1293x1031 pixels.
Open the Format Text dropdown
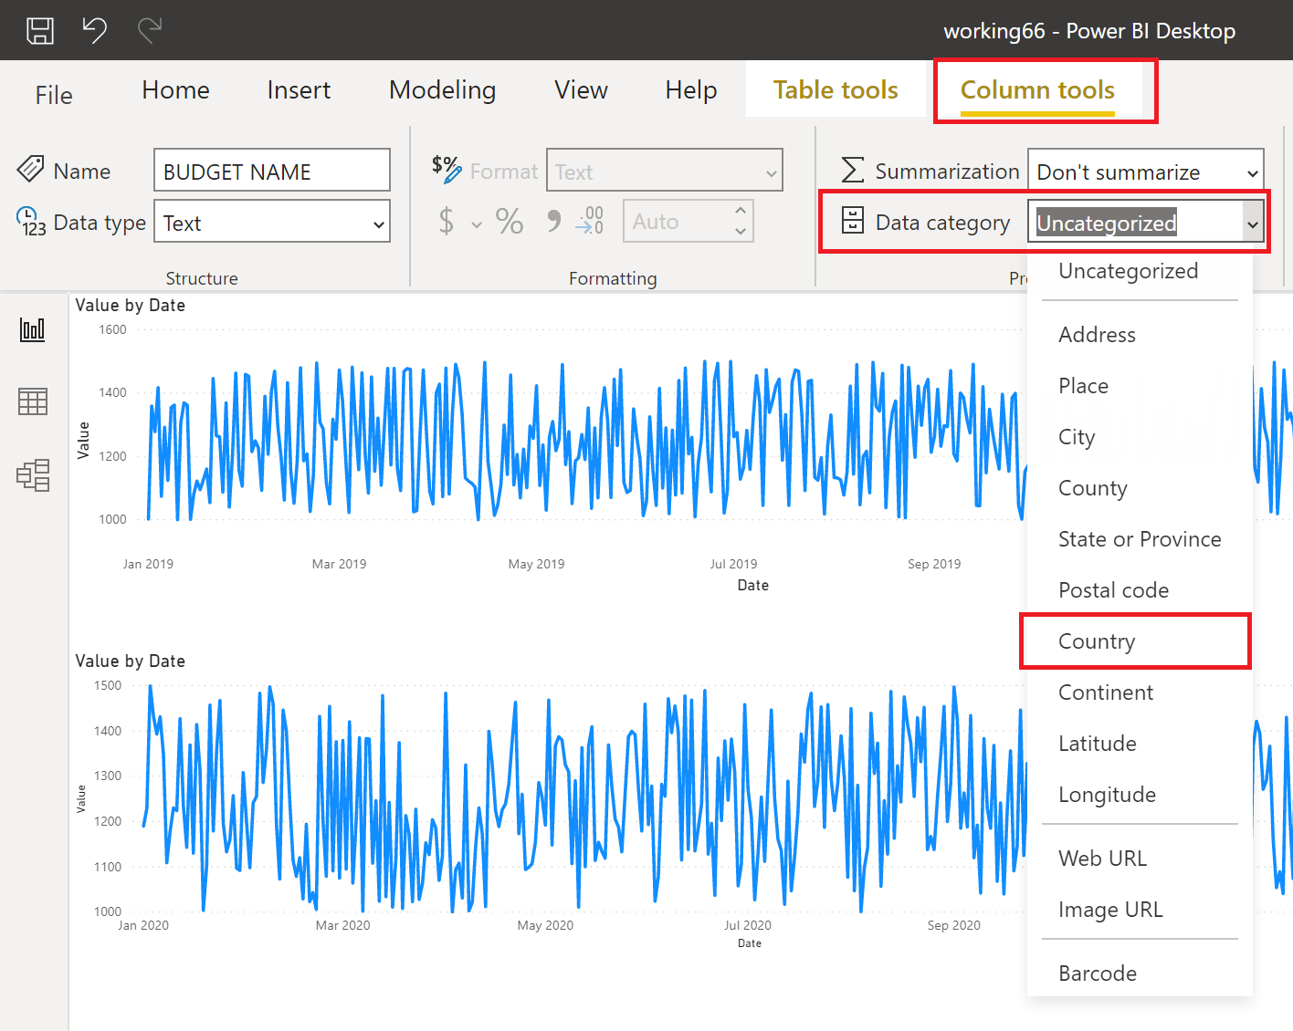[x=665, y=171]
